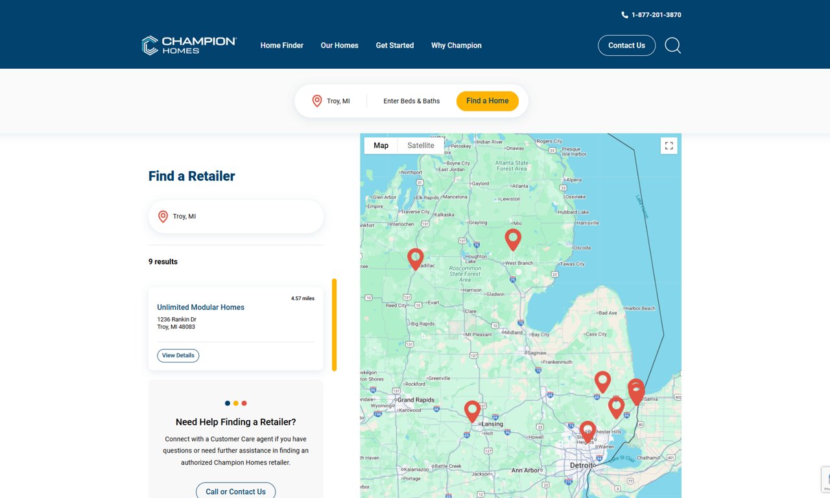Select the Map view toggle
The image size is (830, 498).
pyautogui.click(x=381, y=145)
